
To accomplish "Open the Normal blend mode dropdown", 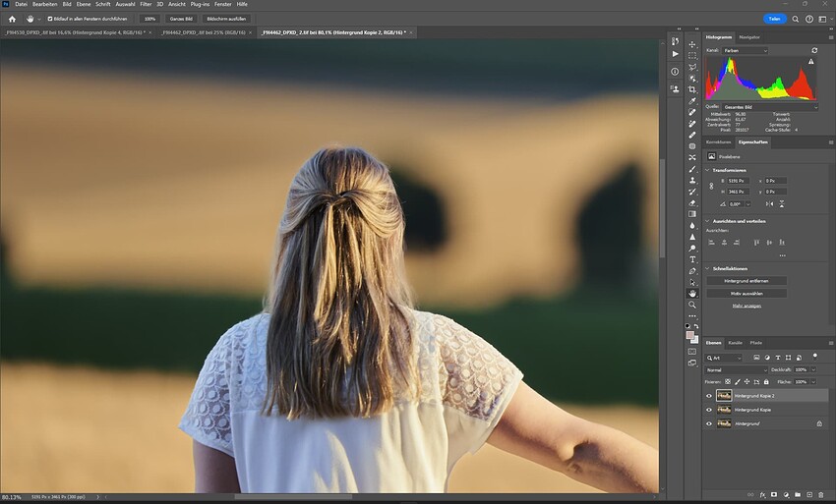I will tap(736, 370).
